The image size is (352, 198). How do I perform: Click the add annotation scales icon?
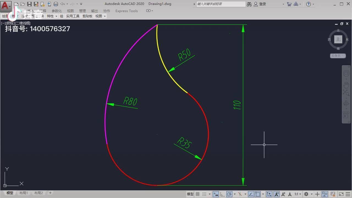283,194
